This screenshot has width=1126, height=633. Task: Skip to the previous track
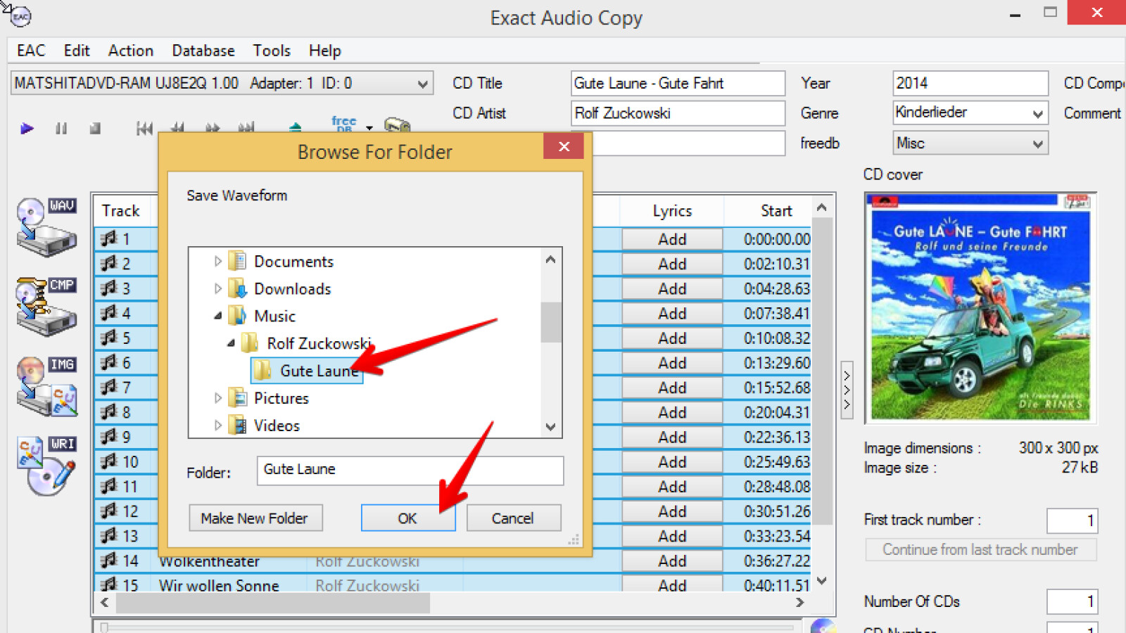[x=144, y=128]
